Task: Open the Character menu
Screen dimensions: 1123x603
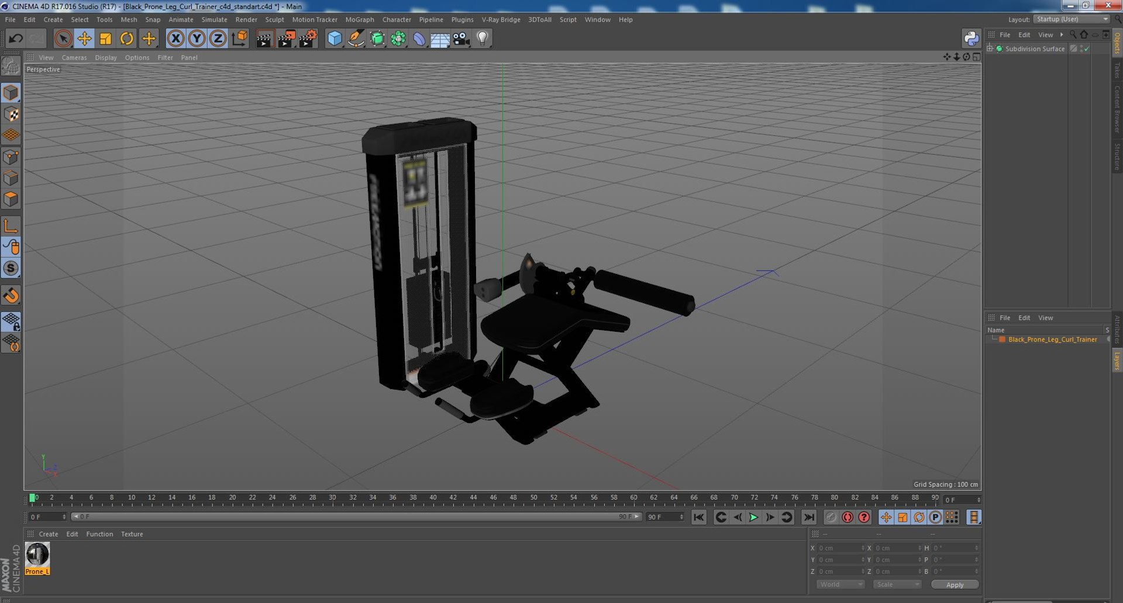Action: (397, 19)
